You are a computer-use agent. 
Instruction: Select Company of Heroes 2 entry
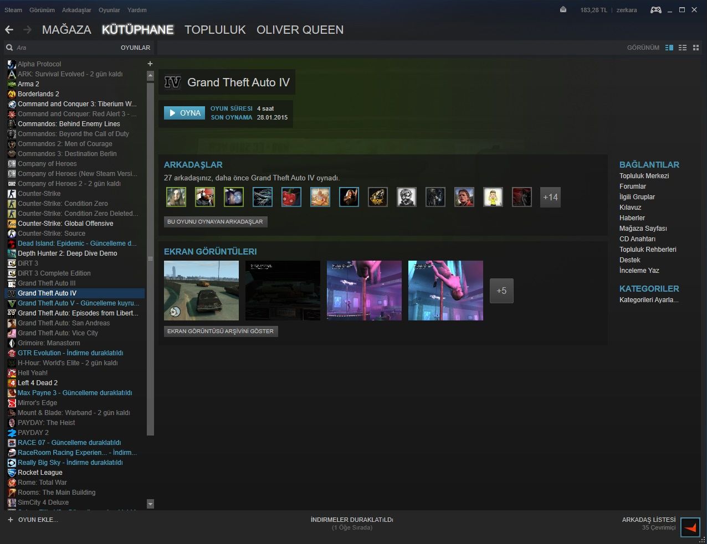point(76,184)
